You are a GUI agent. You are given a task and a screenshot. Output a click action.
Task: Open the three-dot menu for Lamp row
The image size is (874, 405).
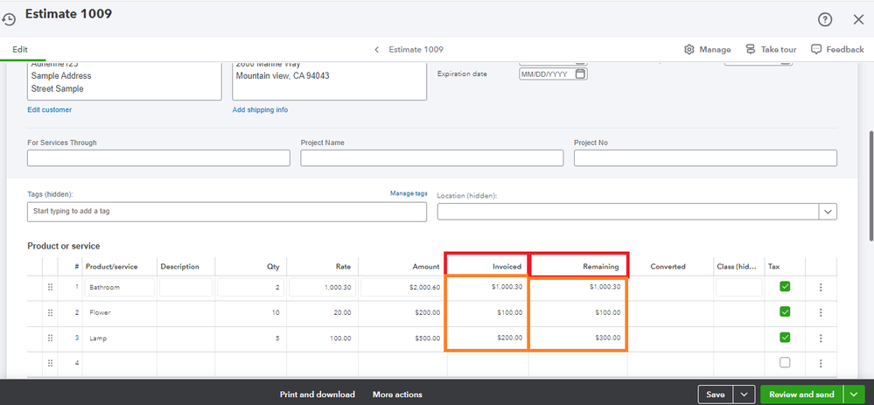coord(820,338)
